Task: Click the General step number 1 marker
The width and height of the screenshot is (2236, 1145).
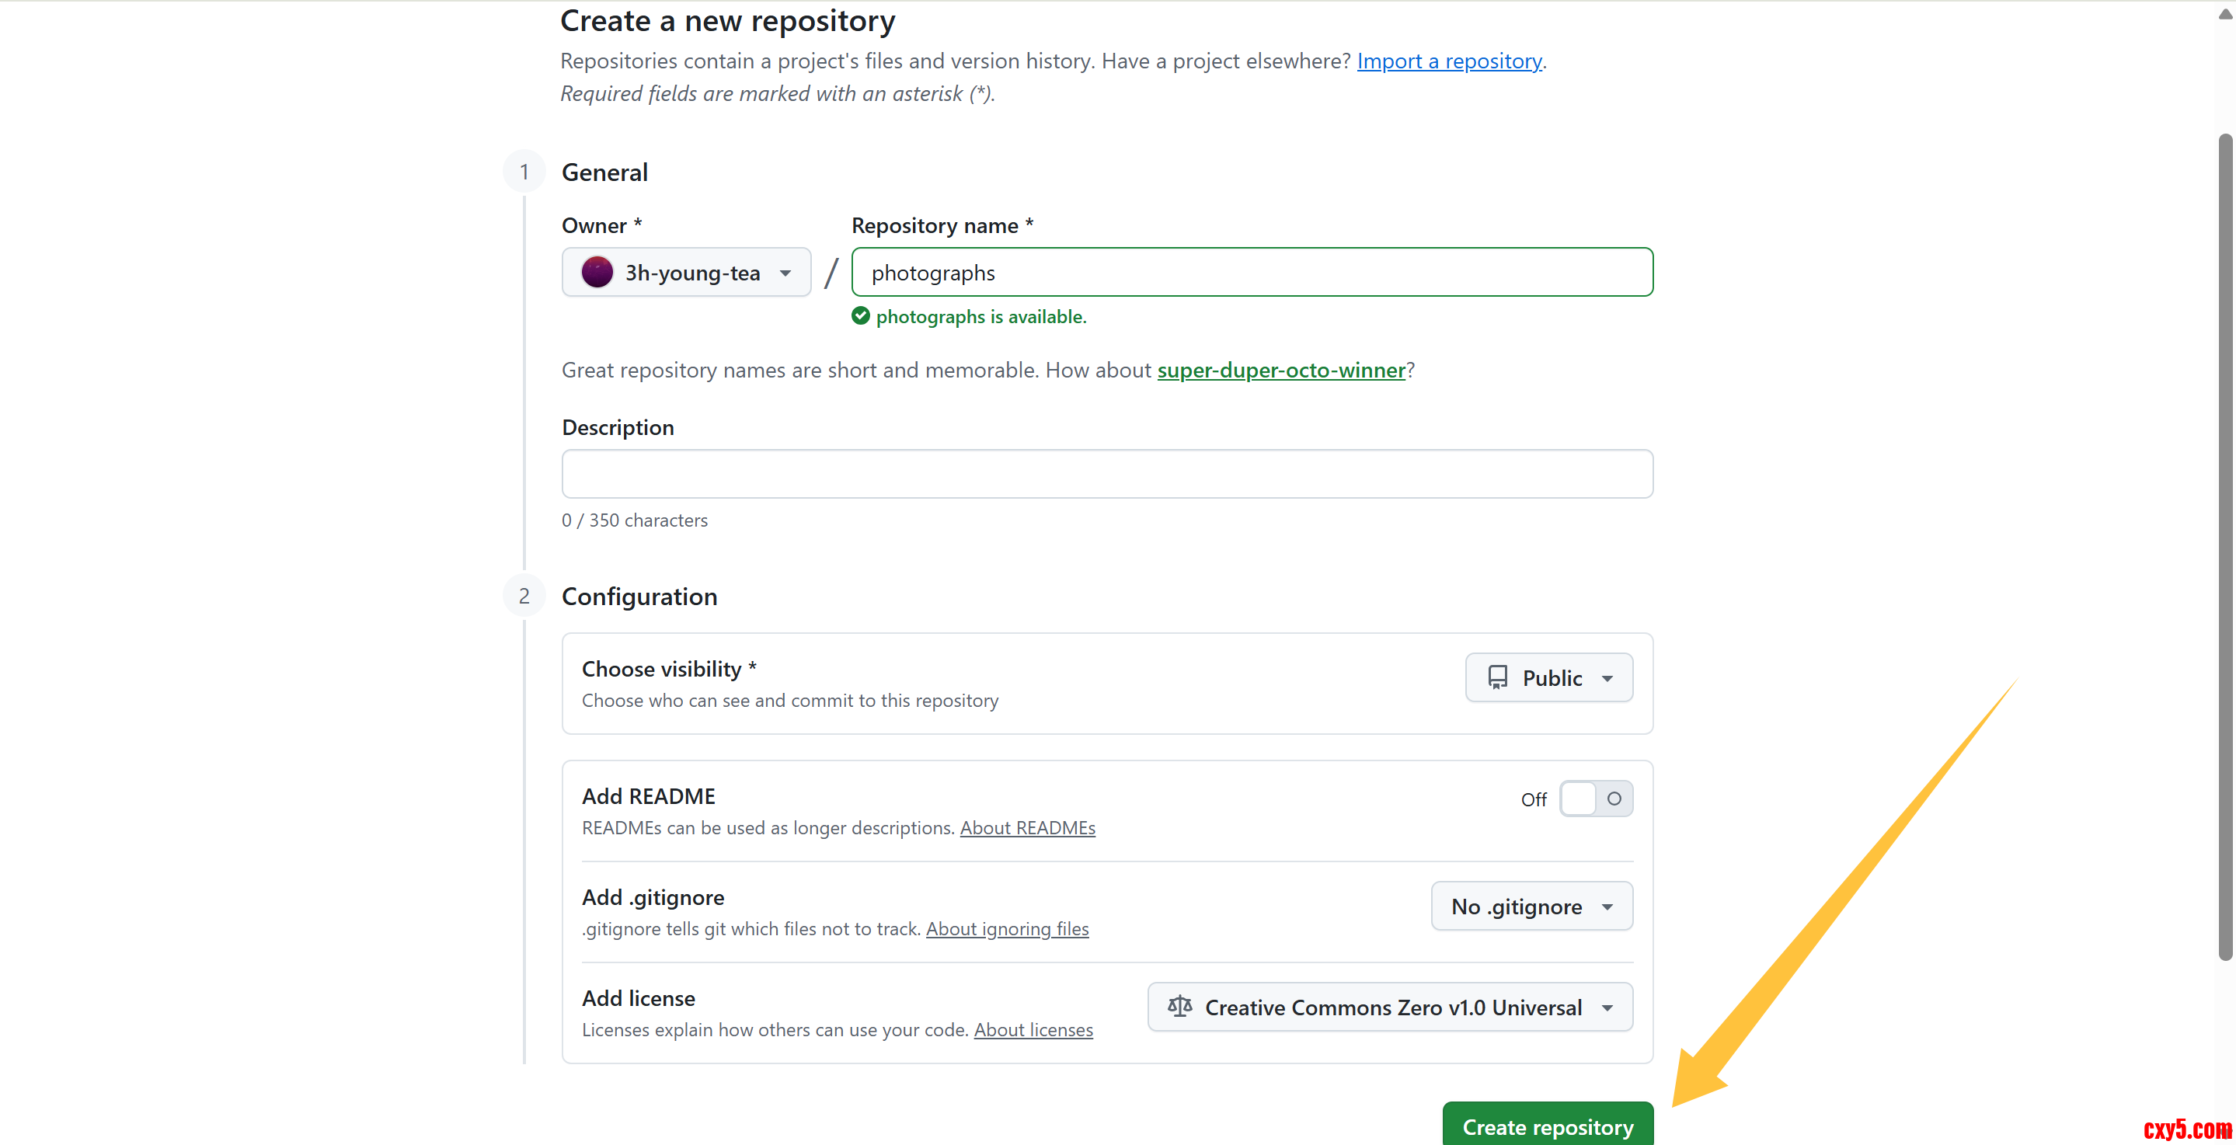Action: point(524,172)
